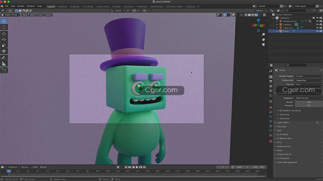323x181 pixels.
Task: Hide the Plane object in viewport
Action: coord(317,31)
